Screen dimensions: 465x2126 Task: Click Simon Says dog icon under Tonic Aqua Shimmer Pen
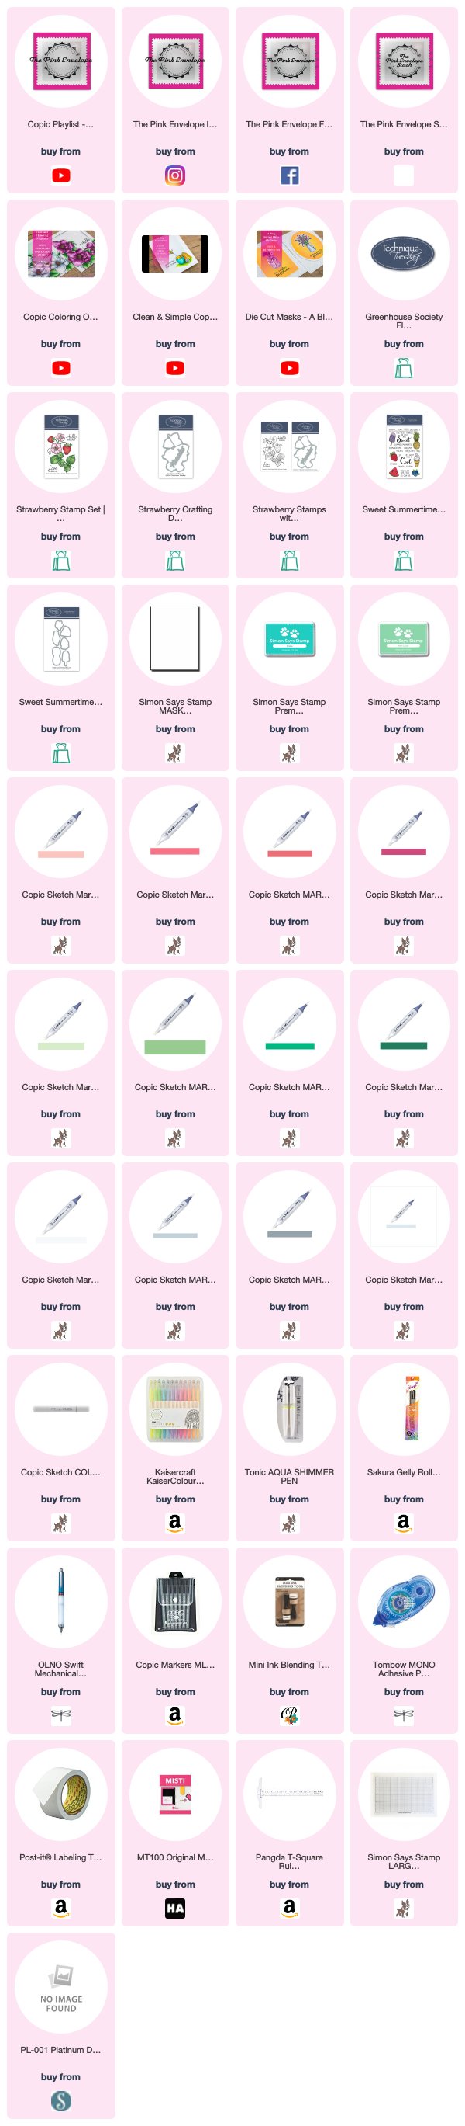click(x=289, y=1523)
